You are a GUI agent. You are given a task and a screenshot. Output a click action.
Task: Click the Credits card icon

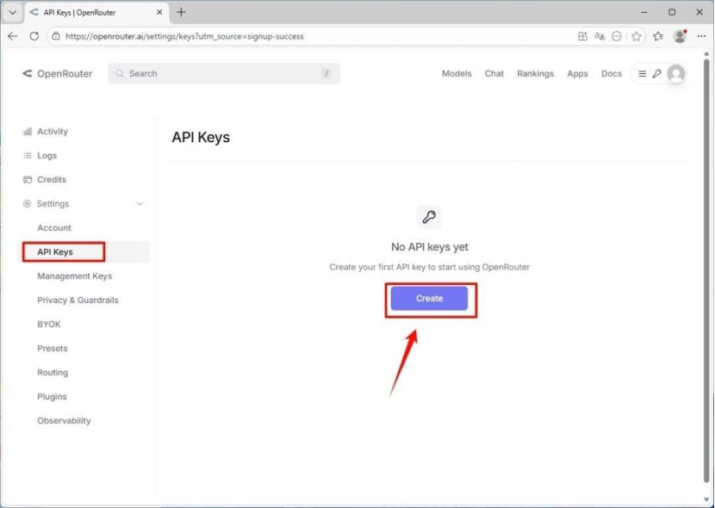[x=28, y=179]
